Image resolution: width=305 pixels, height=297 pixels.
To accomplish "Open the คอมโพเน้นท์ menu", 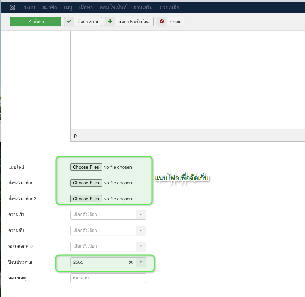I will pyautogui.click(x=113, y=8).
